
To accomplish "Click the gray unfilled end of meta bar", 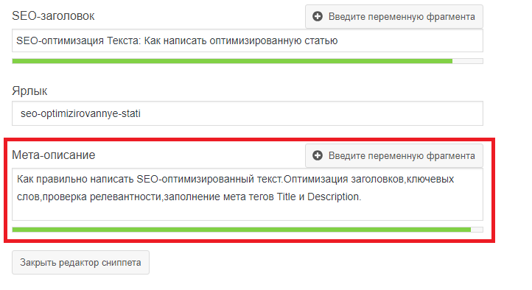I will (x=477, y=230).
